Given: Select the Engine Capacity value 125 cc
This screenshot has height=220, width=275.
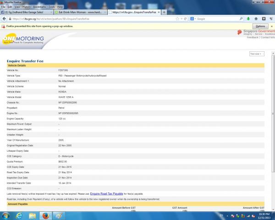Looking at the screenshot, I should click(62, 119).
